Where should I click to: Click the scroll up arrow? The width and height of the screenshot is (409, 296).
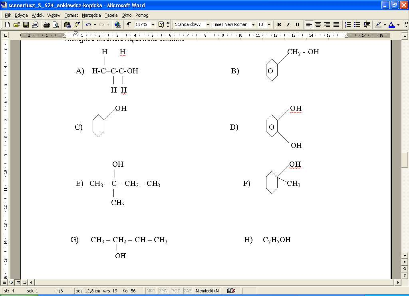(x=405, y=36)
